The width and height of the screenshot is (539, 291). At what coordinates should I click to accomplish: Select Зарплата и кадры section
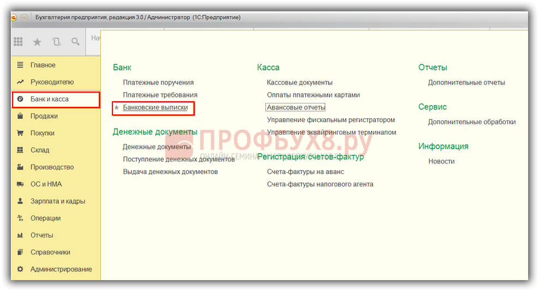[56, 201]
